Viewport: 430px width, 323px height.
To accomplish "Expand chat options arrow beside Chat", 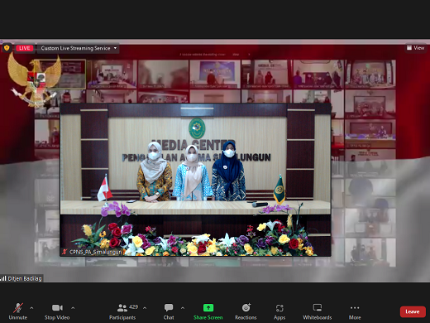I will tap(183, 308).
